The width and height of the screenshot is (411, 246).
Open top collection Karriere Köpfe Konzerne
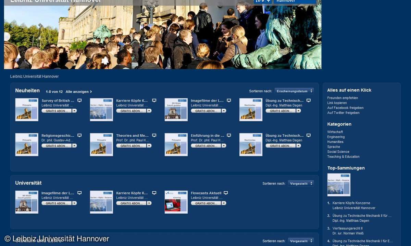pyautogui.click(x=351, y=203)
